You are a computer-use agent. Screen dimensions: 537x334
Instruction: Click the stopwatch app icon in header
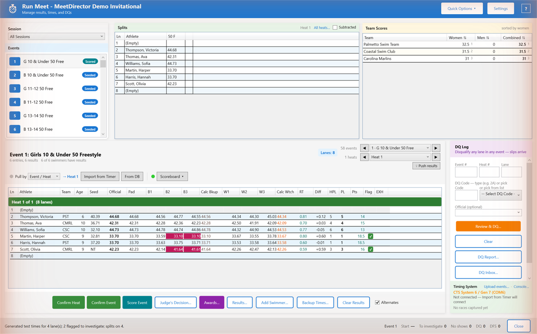(x=13, y=8)
